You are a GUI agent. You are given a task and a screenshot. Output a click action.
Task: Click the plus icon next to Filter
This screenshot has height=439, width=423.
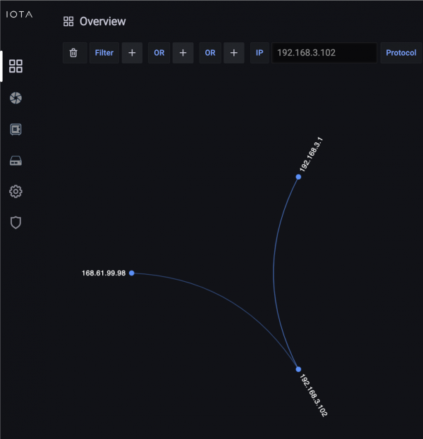132,53
